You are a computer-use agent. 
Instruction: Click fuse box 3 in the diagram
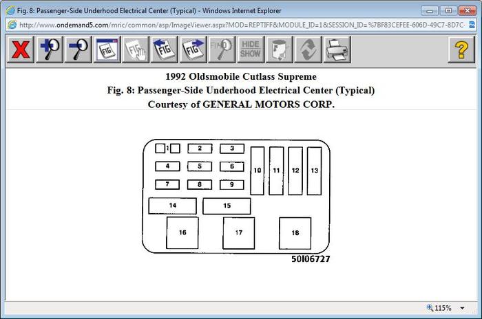232,148
